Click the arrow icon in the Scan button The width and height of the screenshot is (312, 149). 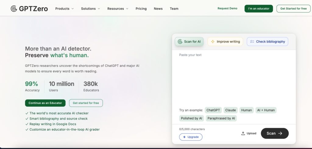point(280,133)
